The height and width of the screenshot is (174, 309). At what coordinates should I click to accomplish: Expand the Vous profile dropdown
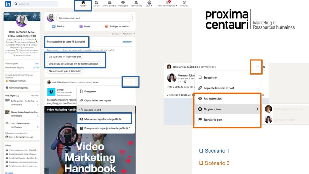(x=149, y=4)
